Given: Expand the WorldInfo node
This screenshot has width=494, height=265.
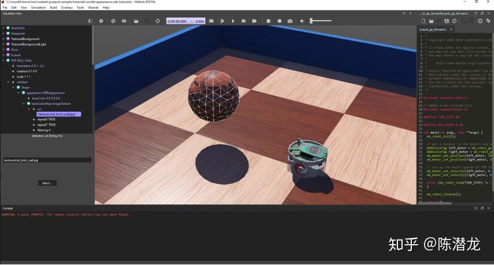Looking at the screenshot, I should point(3,28).
